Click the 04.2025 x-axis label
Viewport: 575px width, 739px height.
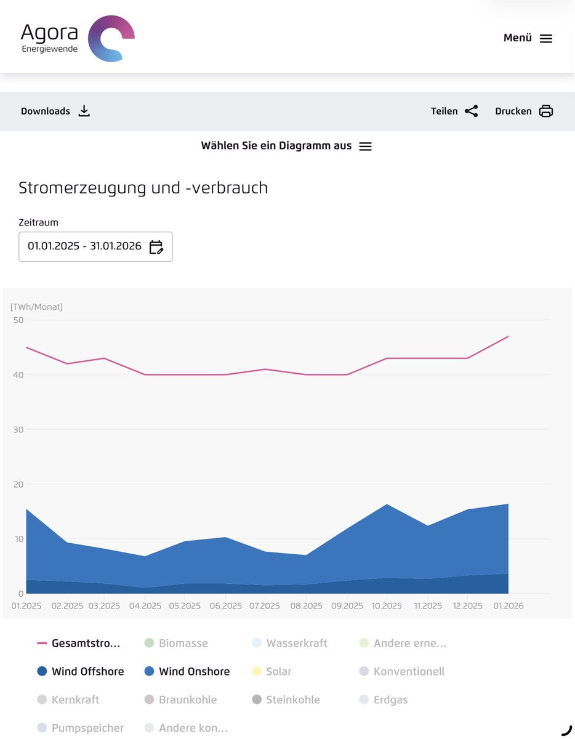145,606
